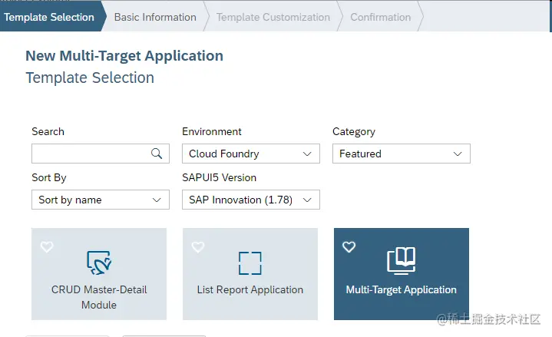Expand the Category dropdown set to Featured

click(401, 154)
